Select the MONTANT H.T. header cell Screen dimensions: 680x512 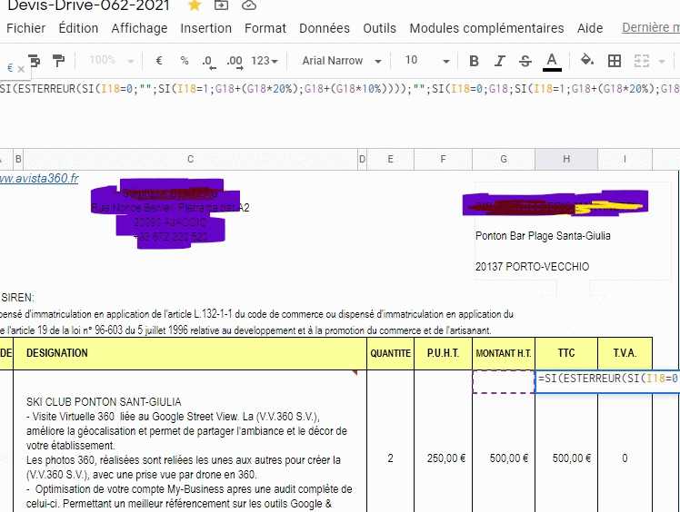pyautogui.click(x=504, y=353)
